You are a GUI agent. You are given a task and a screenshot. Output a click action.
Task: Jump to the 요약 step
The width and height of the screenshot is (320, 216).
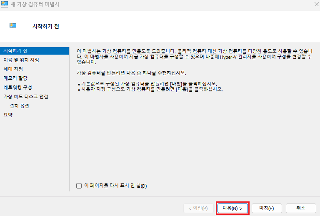click(x=8, y=115)
